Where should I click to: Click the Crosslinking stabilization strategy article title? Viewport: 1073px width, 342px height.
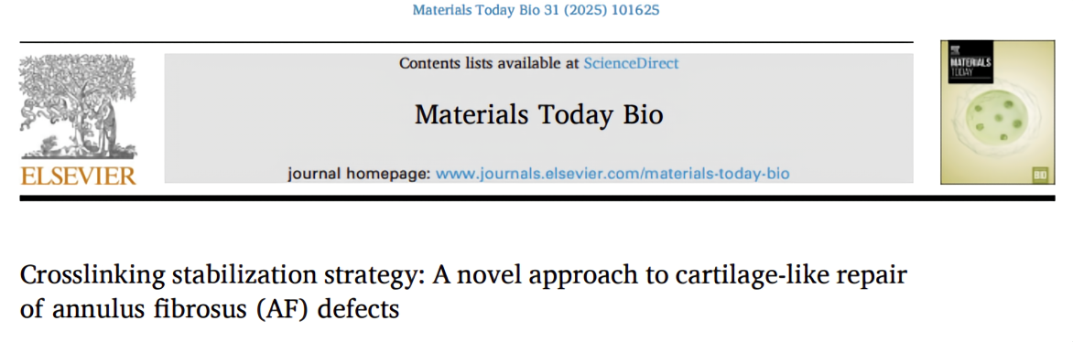pos(463,292)
